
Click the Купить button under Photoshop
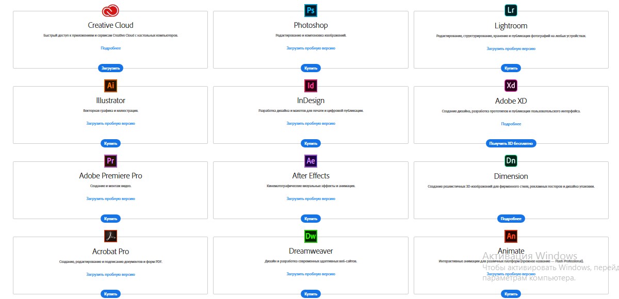point(311,68)
